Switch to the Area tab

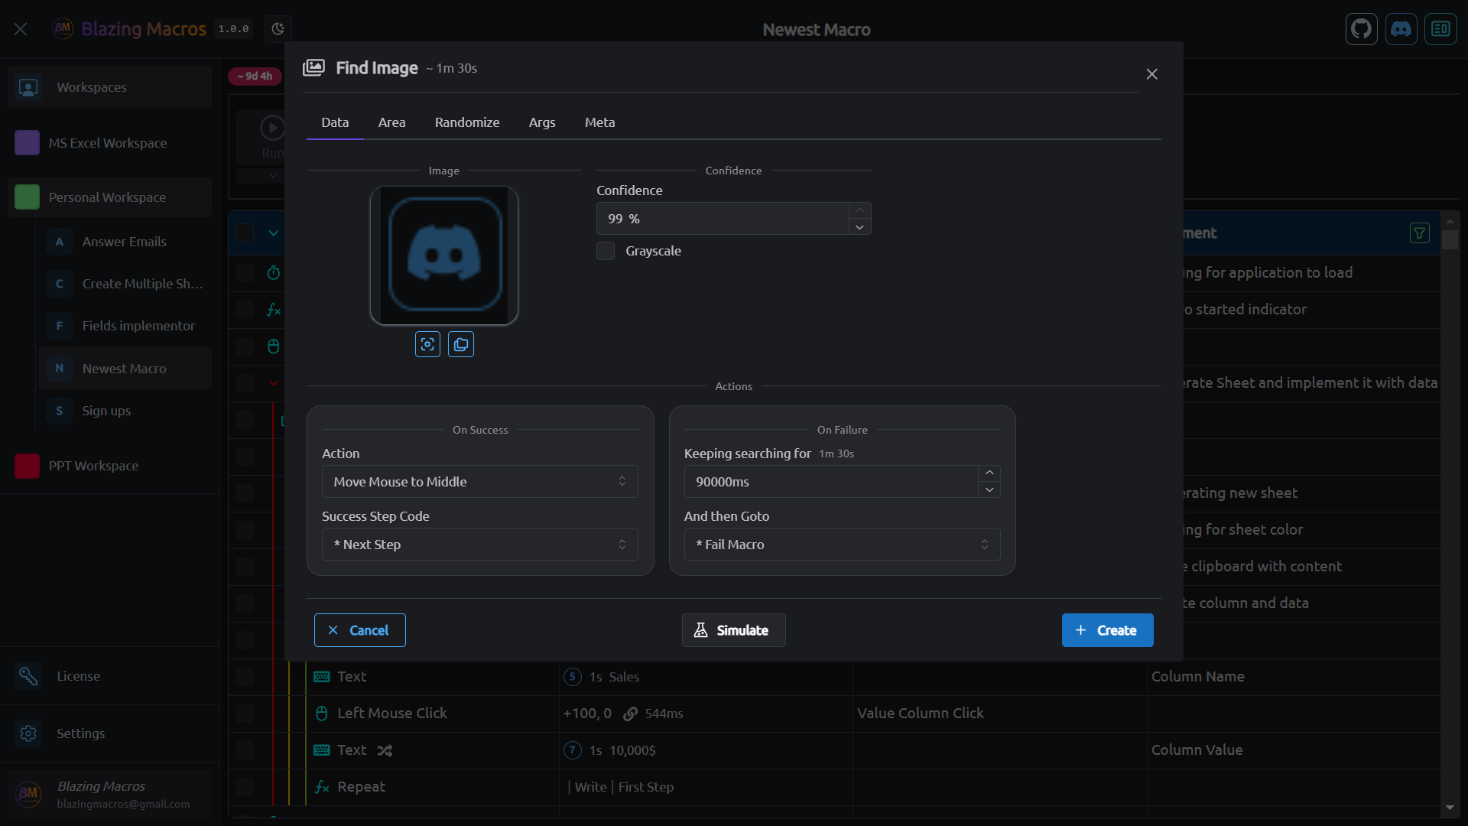coord(391,122)
